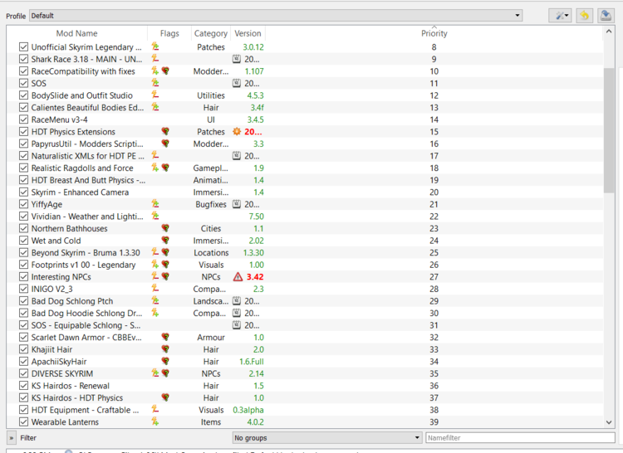The height and width of the screenshot is (453, 623).
Task: Click the heart flag on Scarlet Dawn Armor
Action: [x=165, y=337]
